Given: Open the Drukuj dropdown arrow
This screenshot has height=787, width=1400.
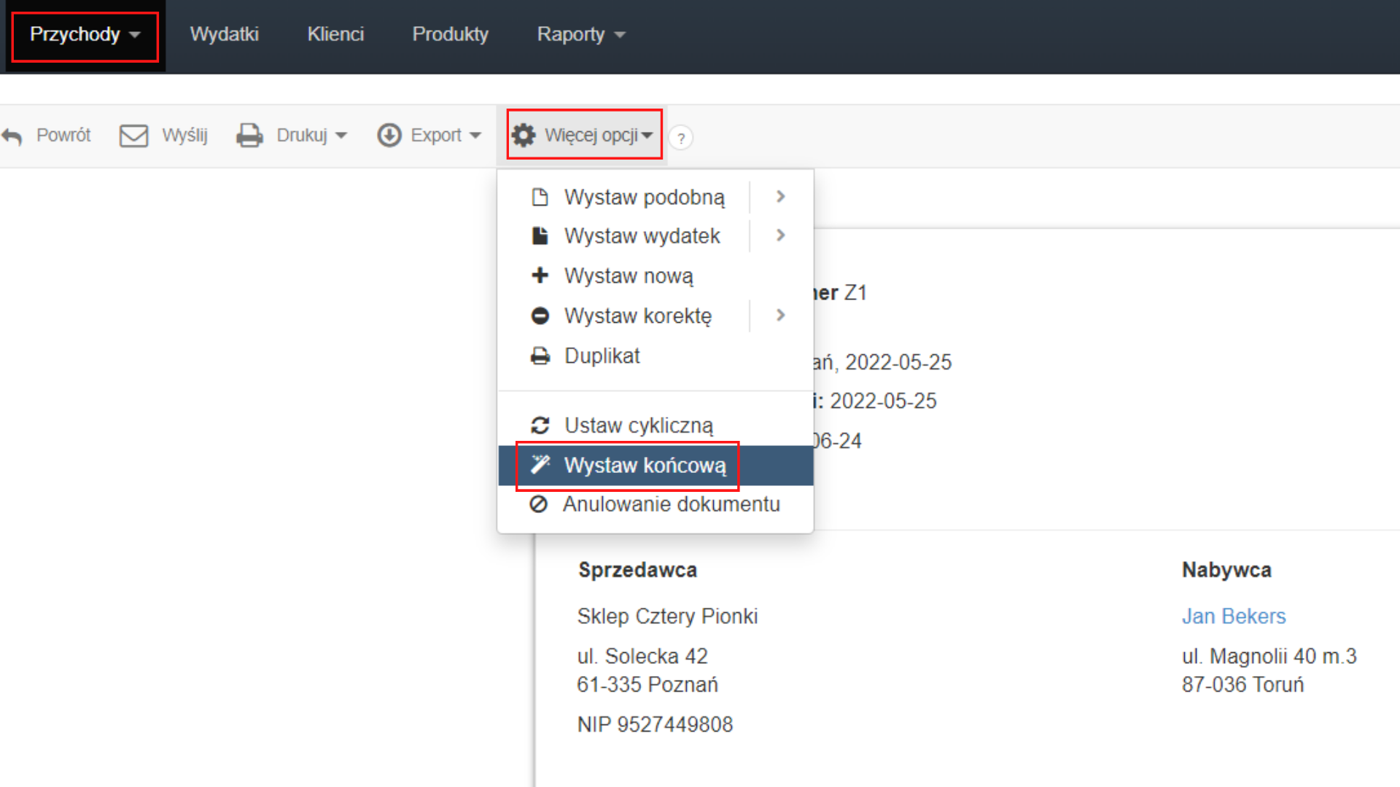Looking at the screenshot, I should (341, 136).
